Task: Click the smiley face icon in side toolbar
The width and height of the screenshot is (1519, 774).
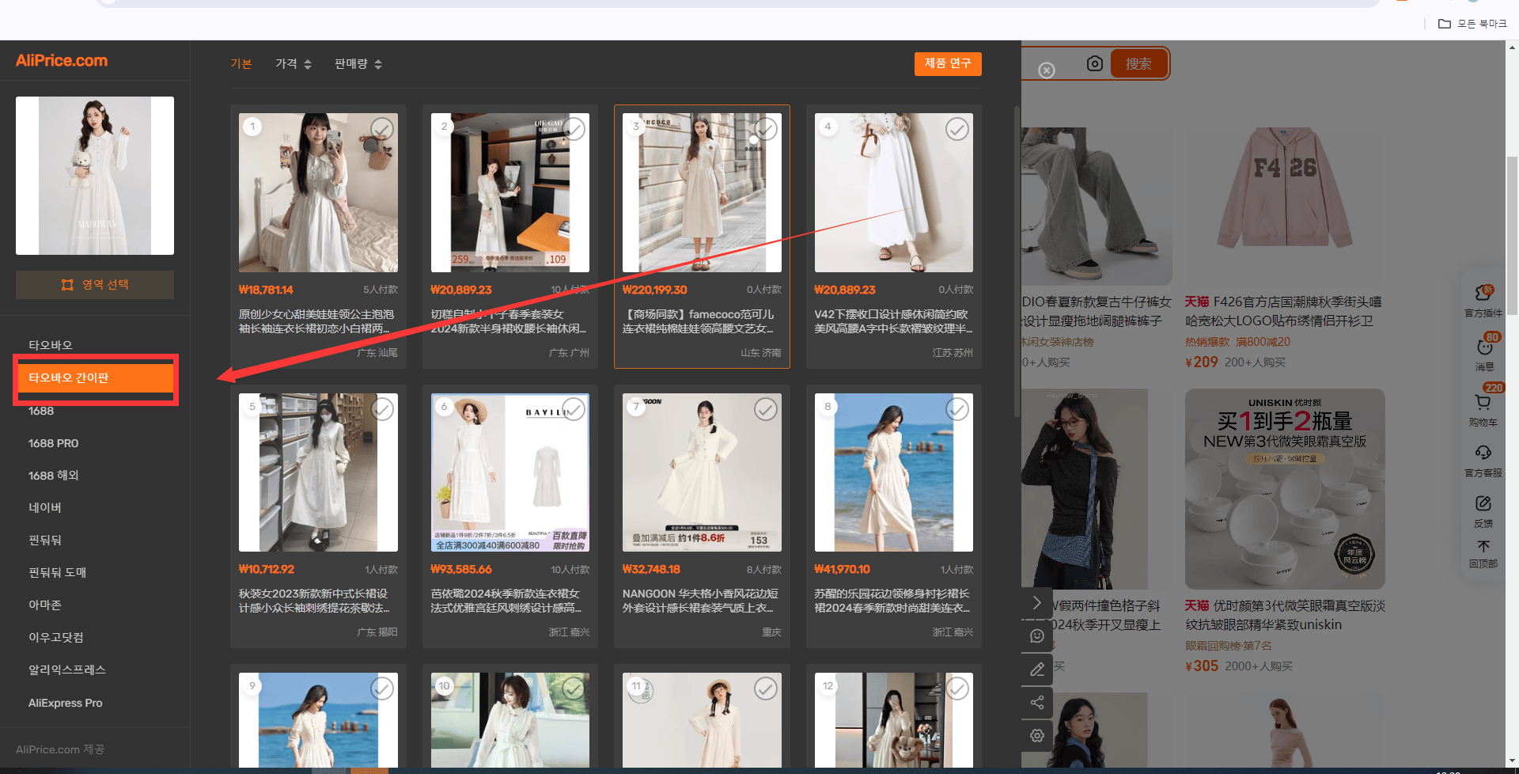Action: click(1037, 636)
